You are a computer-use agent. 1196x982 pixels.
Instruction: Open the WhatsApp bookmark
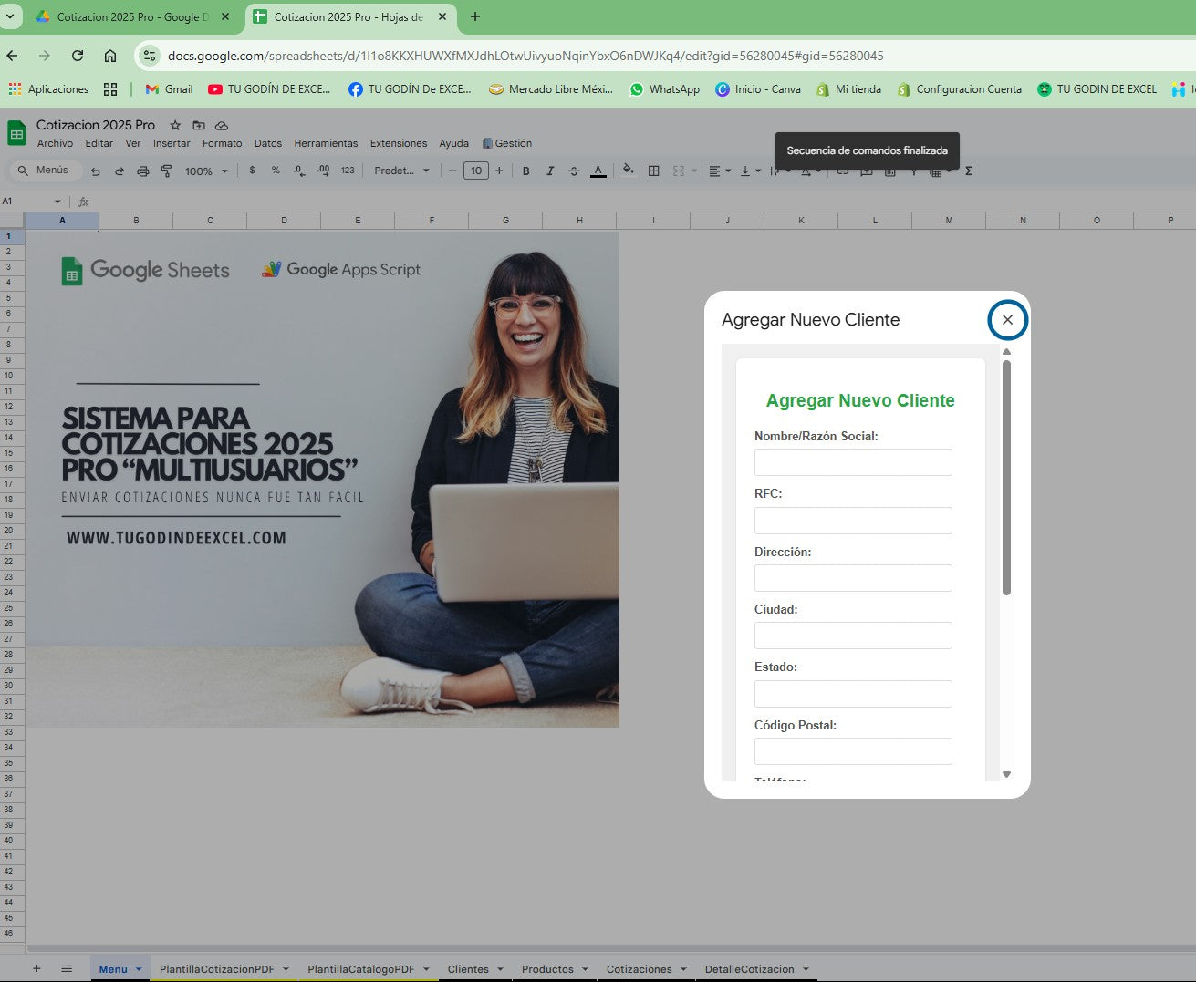665,89
